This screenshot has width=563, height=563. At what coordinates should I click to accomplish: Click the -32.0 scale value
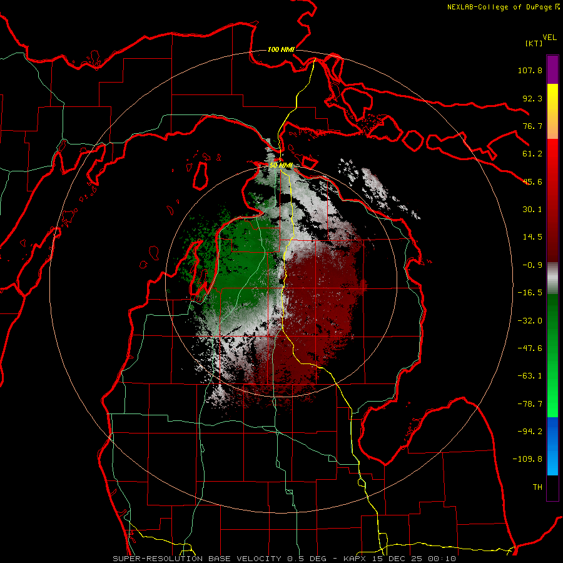530,321
